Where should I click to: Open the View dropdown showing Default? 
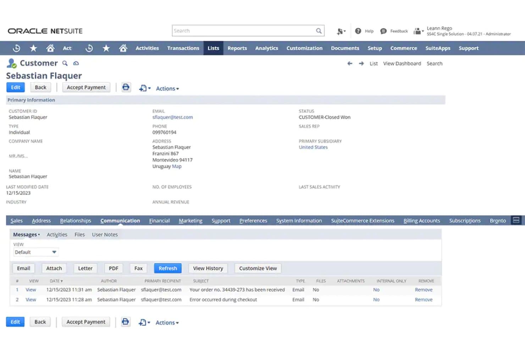[35, 252]
